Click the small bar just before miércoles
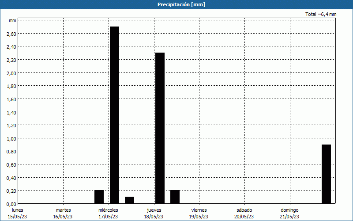The height and width of the screenshot is (221, 353). pos(99,197)
